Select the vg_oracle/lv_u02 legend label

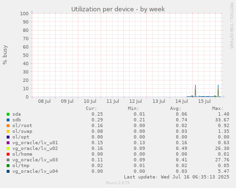[x=35, y=148]
